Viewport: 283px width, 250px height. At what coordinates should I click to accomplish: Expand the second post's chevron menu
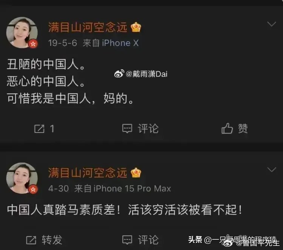tap(272, 169)
